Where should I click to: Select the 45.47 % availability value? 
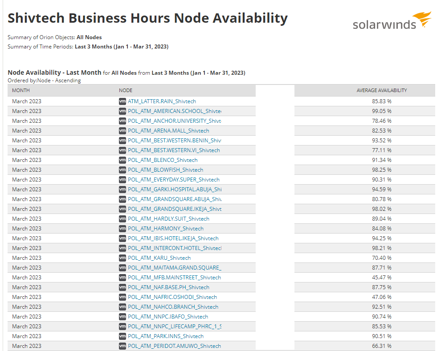click(x=382, y=277)
